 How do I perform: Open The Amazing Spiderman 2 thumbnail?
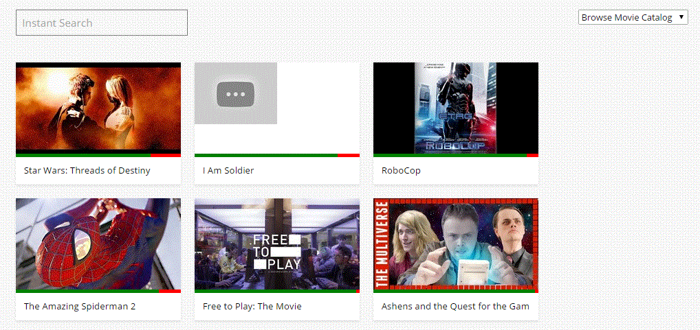tap(98, 244)
